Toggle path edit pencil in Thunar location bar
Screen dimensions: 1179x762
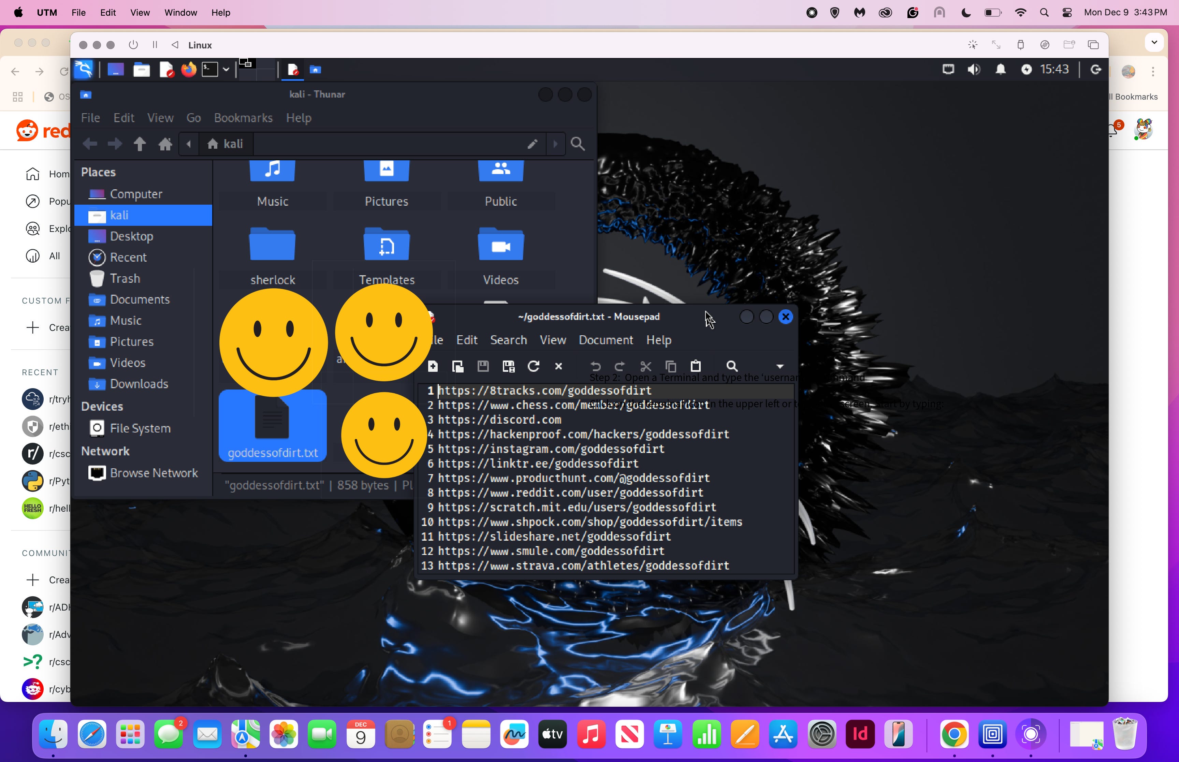pyautogui.click(x=532, y=144)
